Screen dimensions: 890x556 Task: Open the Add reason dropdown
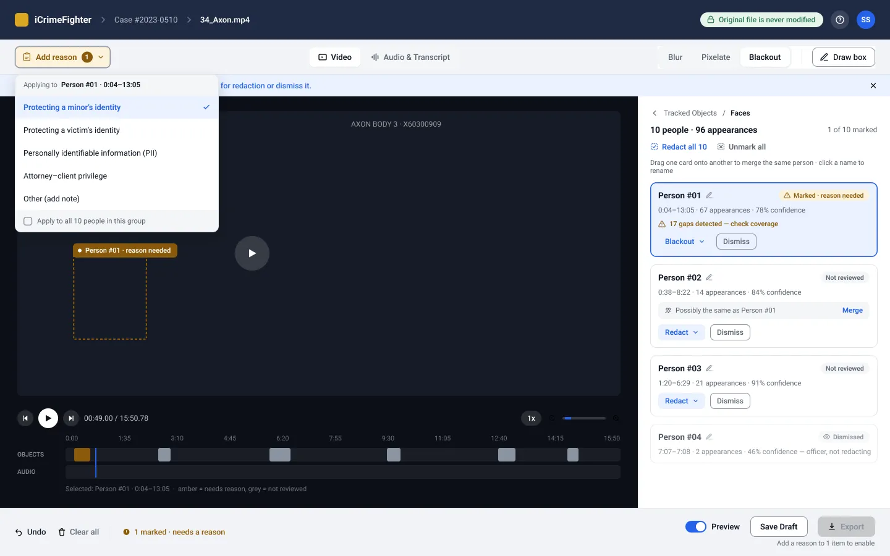tap(62, 57)
